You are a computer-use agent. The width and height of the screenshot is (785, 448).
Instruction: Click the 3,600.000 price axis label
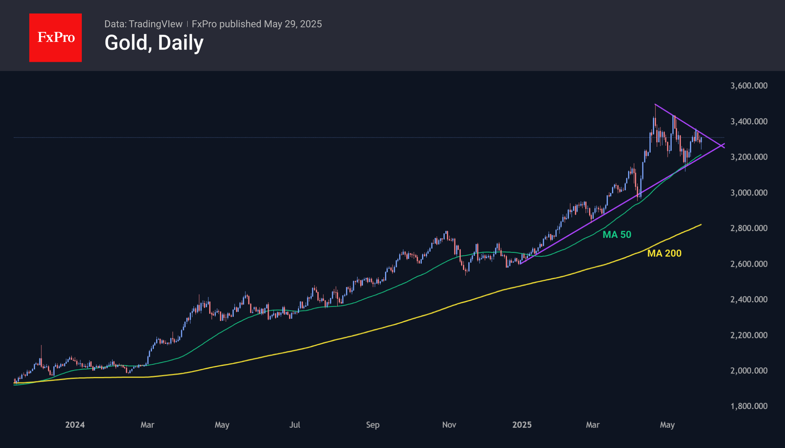[749, 86]
